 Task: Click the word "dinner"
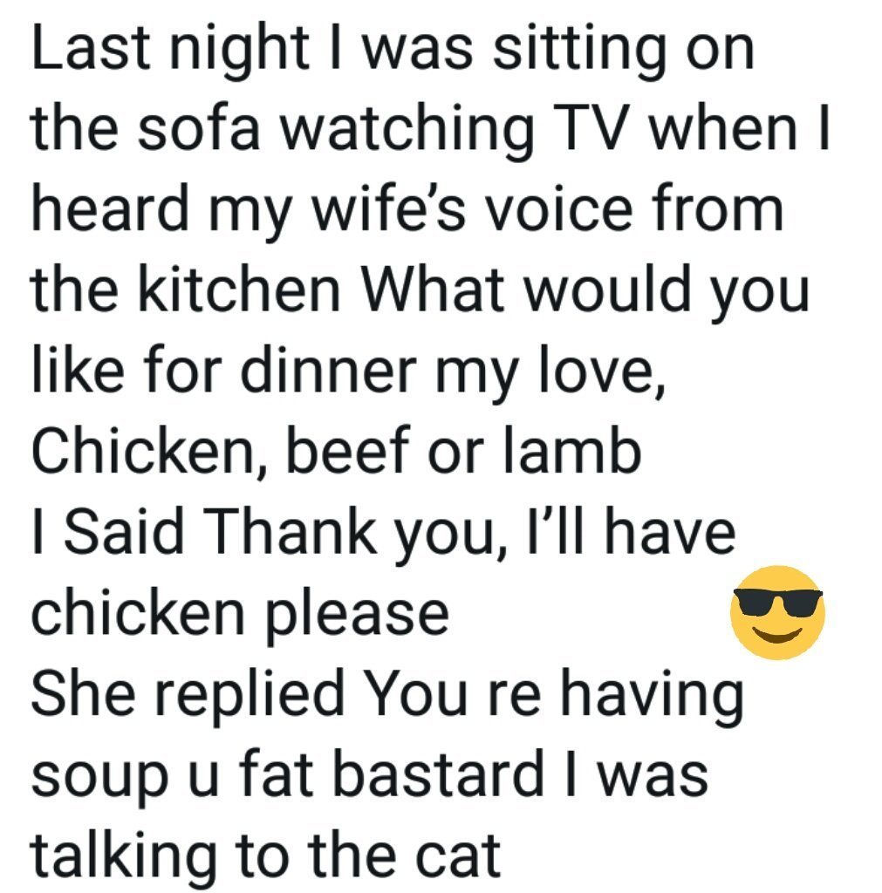(x=328, y=369)
